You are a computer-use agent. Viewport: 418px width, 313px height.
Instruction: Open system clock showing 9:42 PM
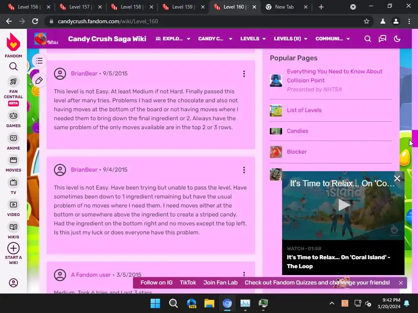[x=389, y=303]
